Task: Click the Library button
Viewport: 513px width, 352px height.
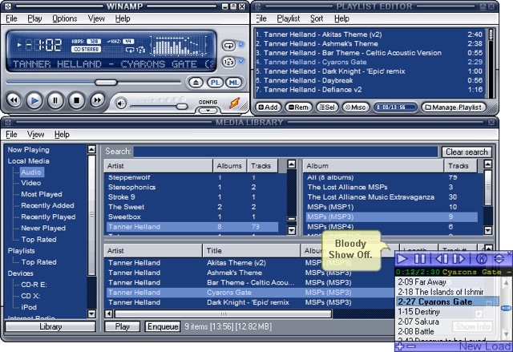Action: coord(50,326)
